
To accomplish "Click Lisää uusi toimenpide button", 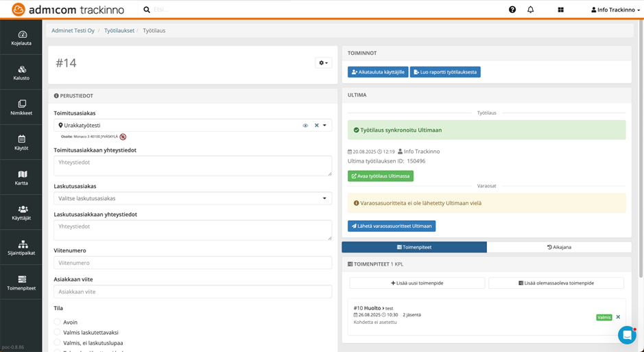I will pyautogui.click(x=417, y=283).
